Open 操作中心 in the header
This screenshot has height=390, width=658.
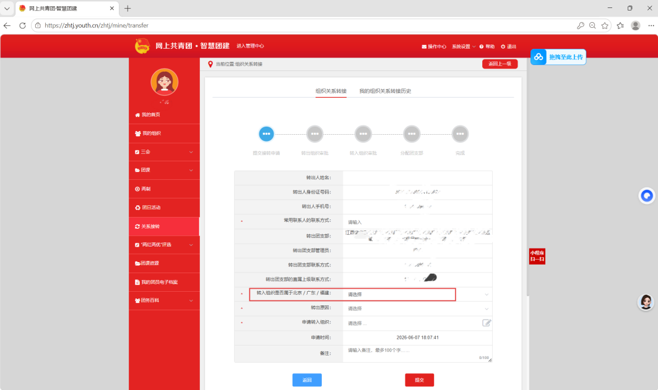click(x=434, y=46)
